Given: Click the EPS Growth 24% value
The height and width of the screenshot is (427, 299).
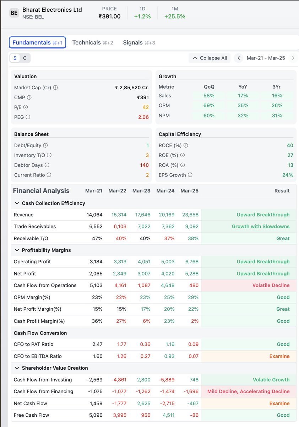Looking at the screenshot, I should click(x=288, y=175).
